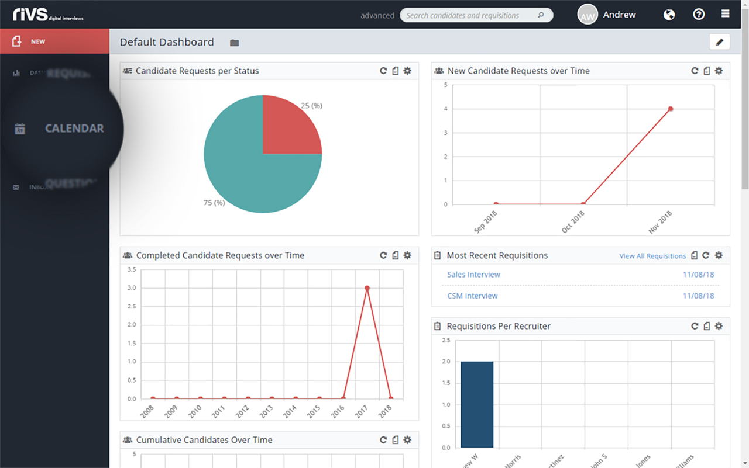The height and width of the screenshot is (468, 749).
Task: Open settings of Completed Candidate Requests widget
Action: tap(407, 255)
